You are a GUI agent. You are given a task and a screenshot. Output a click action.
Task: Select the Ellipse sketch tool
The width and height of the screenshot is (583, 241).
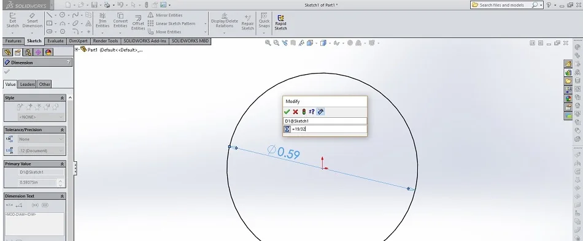point(75,23)
